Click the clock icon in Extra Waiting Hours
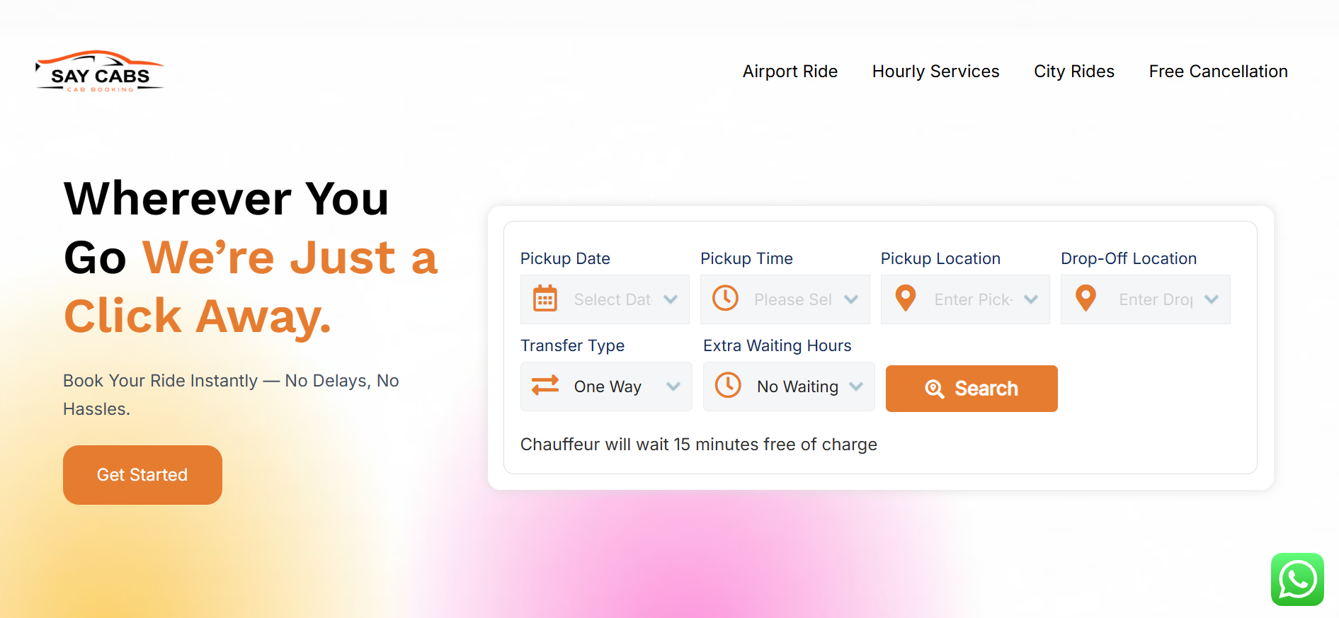The height and width of the screenshot is (618, 1339). click(x=728, y=385)
